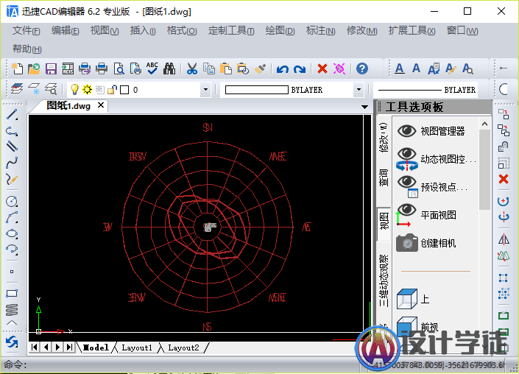Open the 修改(M) menu
Viewport: 519px width, 374px height.
tap(361, 31)
